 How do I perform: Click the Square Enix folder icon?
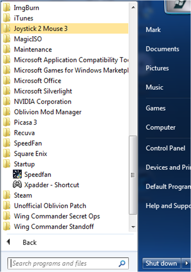tap(7, 153)
